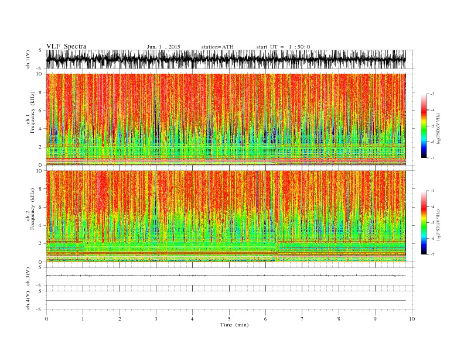Click the "-7" label on ch.2 color bar

coord(432,254)
